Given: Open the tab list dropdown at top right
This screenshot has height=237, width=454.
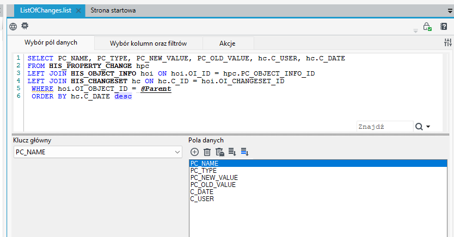Looking at the screenshot, I should tap(450, 11).
